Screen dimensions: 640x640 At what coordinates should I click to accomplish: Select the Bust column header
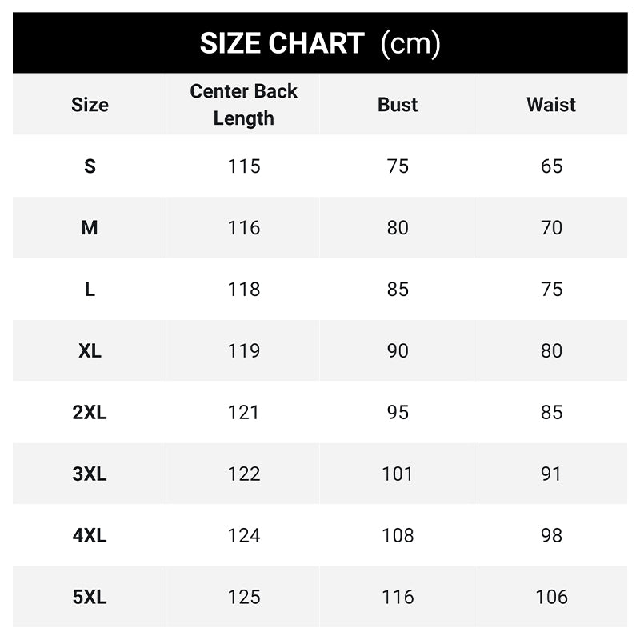pos(398,105)
